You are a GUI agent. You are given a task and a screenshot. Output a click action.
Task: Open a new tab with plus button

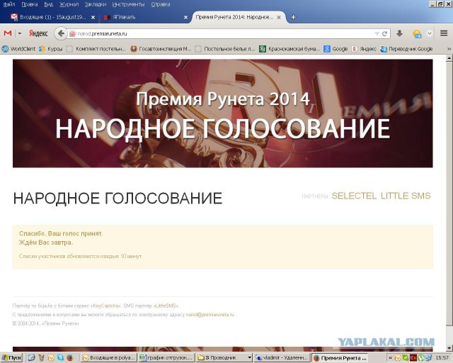coord(293,17)
